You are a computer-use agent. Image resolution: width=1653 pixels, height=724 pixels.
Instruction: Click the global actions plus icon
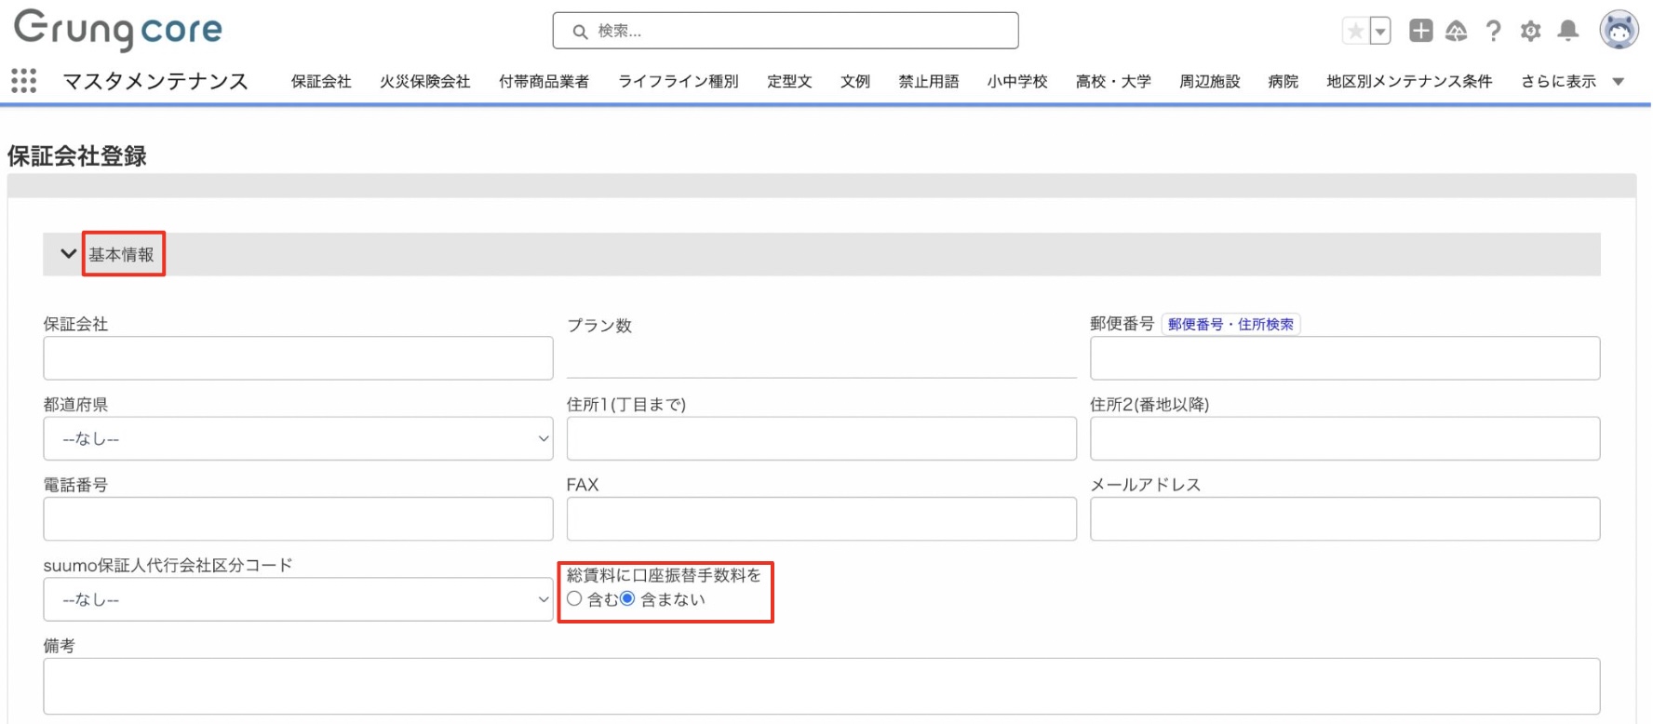click(1420, 31)
